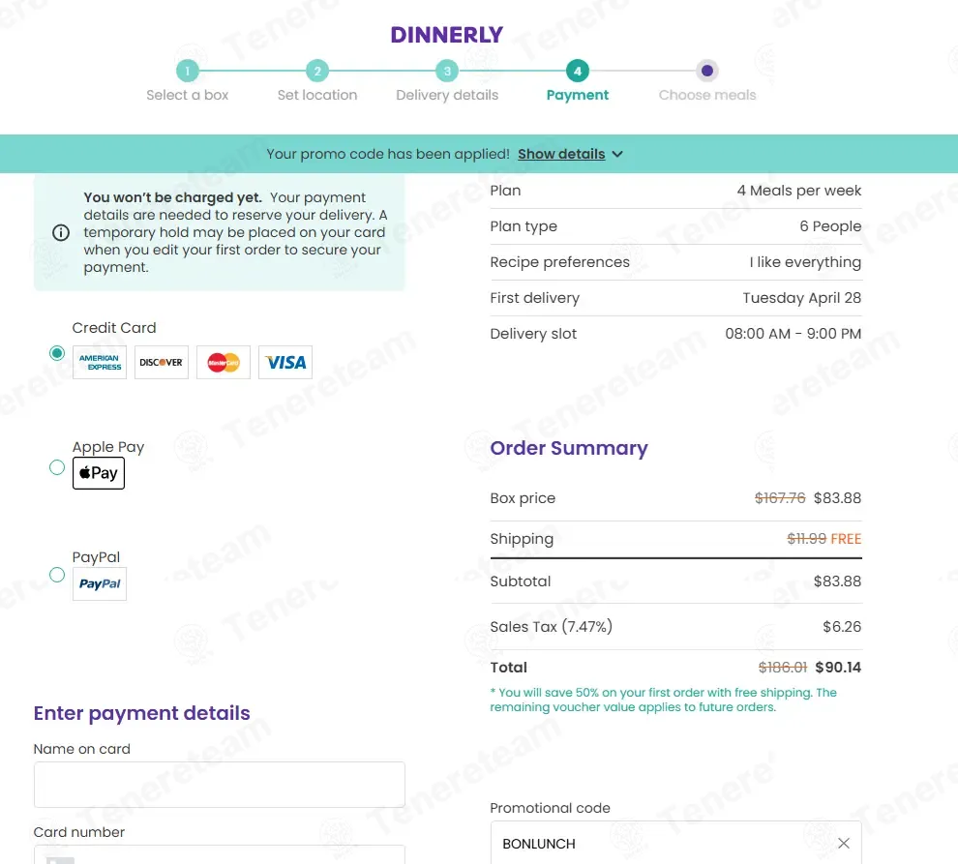Select Apple Pay payment option
The image size is (958, 864).
pyautogui.click(x=57, y=467)
